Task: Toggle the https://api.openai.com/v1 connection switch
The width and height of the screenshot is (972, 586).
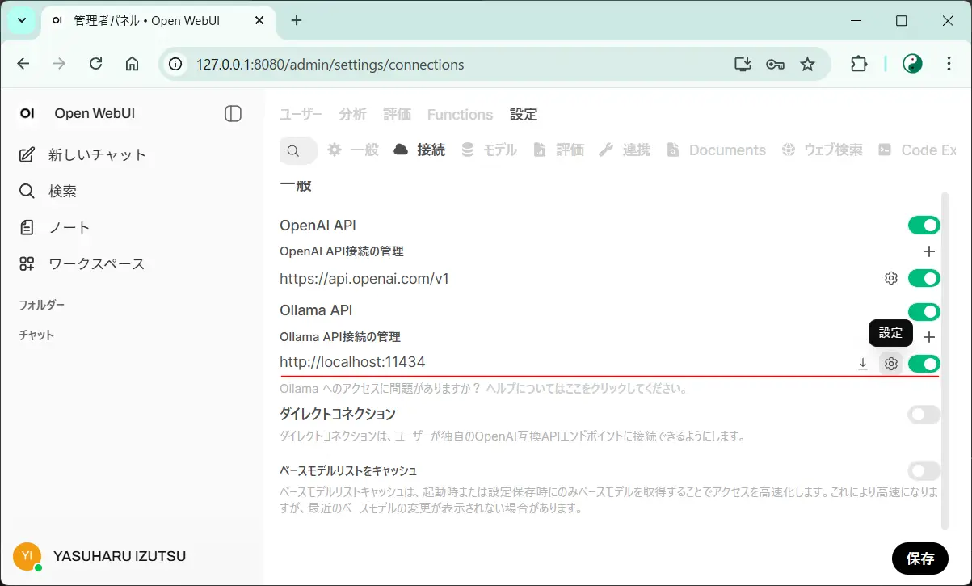Action: (924, 278)
